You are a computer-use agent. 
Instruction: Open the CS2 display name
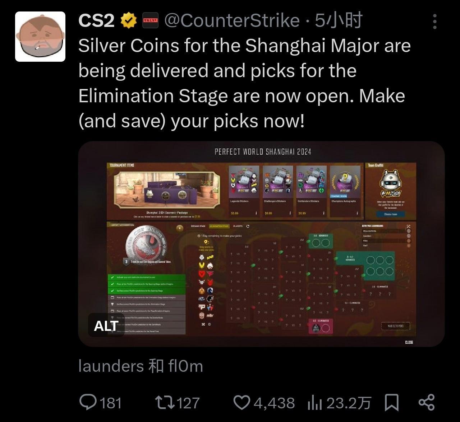coord(96,21)
